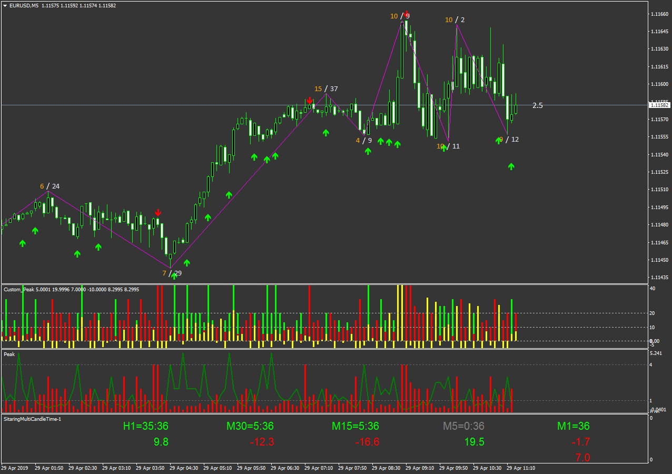Click the 29 Apr 07:10 time axis marker
The width and height of the screenshot is (672, 474).
[x=319, y=468]
